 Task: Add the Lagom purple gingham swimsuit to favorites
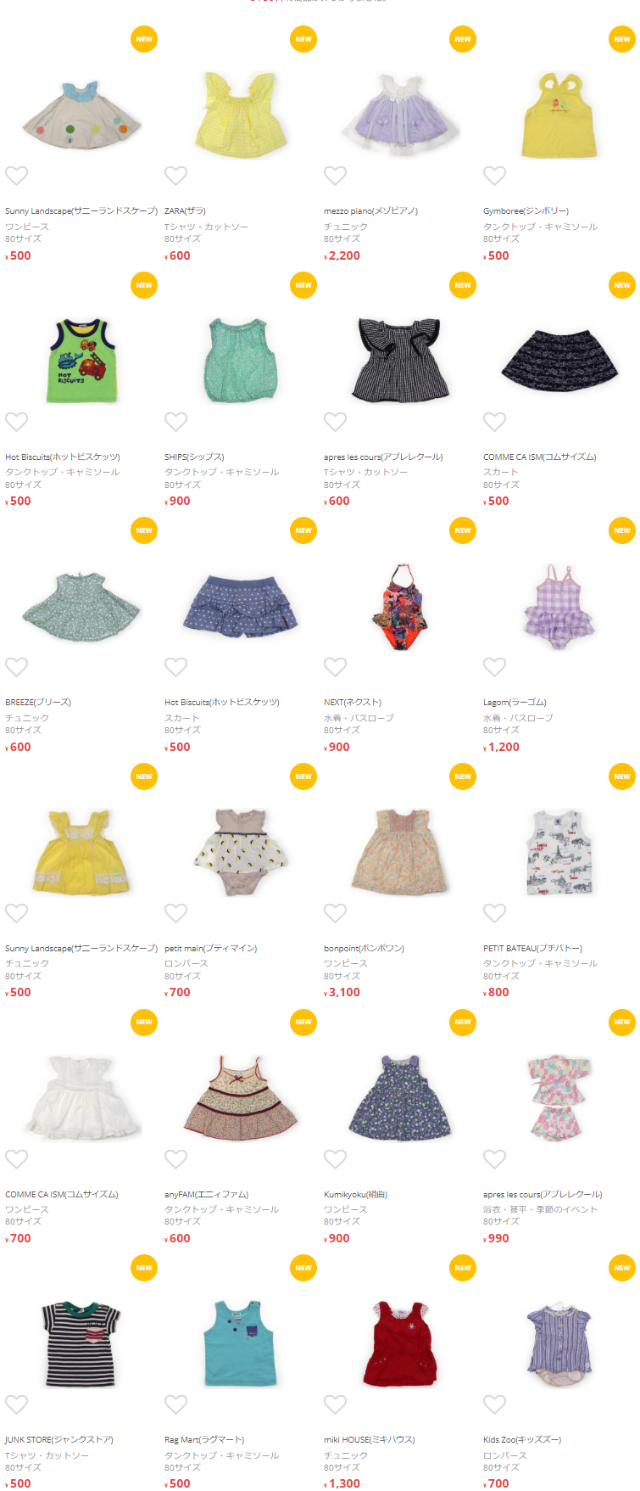[x=495, y=667]
